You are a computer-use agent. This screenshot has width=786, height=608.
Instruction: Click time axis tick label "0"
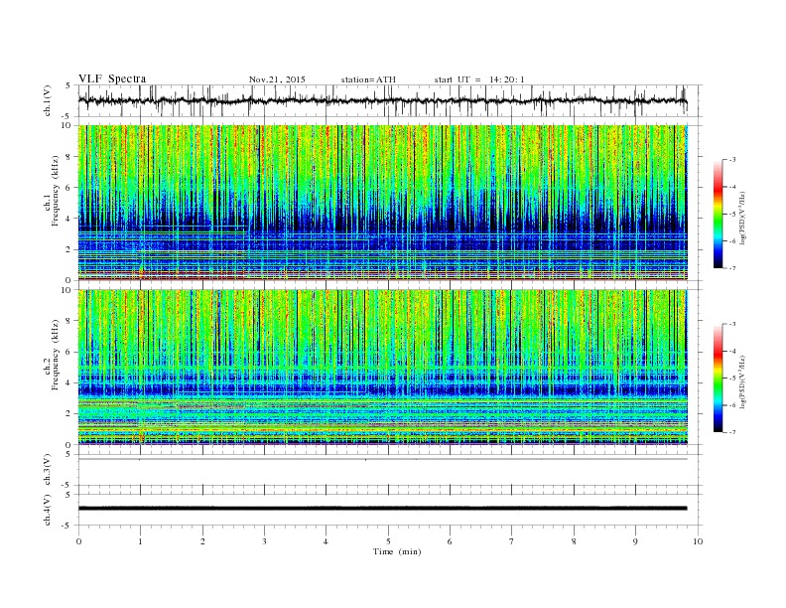click(78, 541)
